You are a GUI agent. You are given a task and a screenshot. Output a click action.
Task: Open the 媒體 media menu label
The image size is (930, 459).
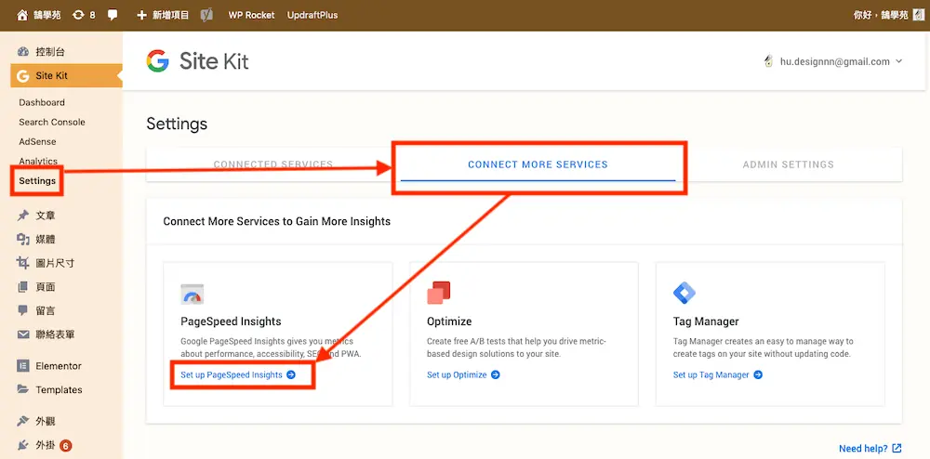point(45,240)
